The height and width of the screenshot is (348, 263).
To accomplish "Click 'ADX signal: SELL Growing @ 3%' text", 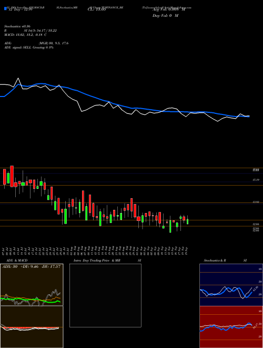I will coord(29,47).
